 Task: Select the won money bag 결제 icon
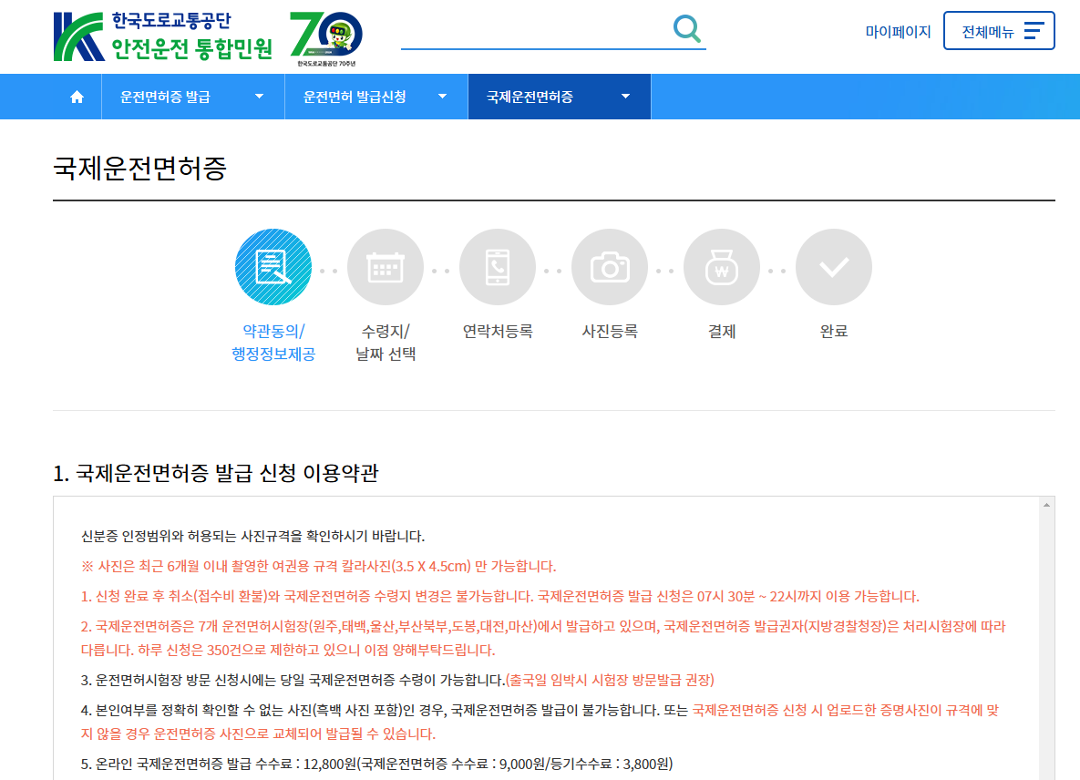[x=722, y=267]
